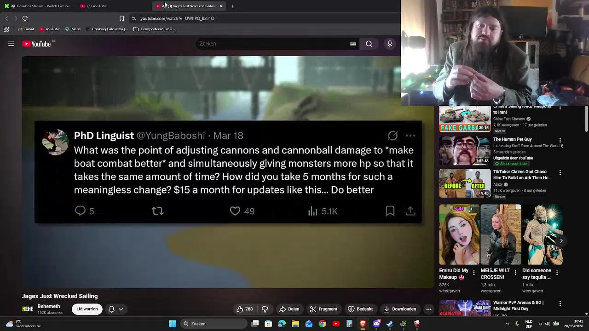This screenshot has height=331, width=589.
Task: Open the FAKE GARBAGE China weapons thumbnail
Action: click(x=465, y=119)
